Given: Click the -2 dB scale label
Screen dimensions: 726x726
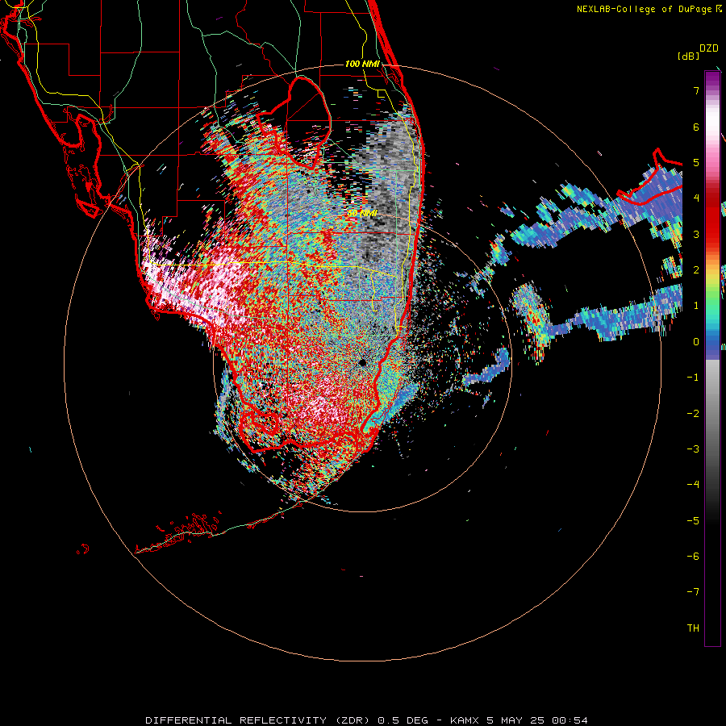Looking at the screenshot, I should (693, 414).
